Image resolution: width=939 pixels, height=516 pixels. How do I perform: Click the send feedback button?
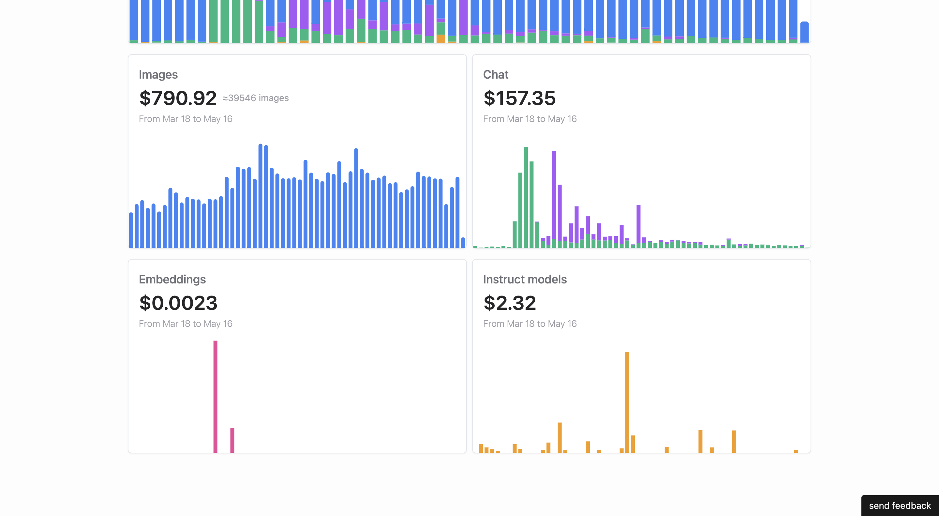click(900, 506)
